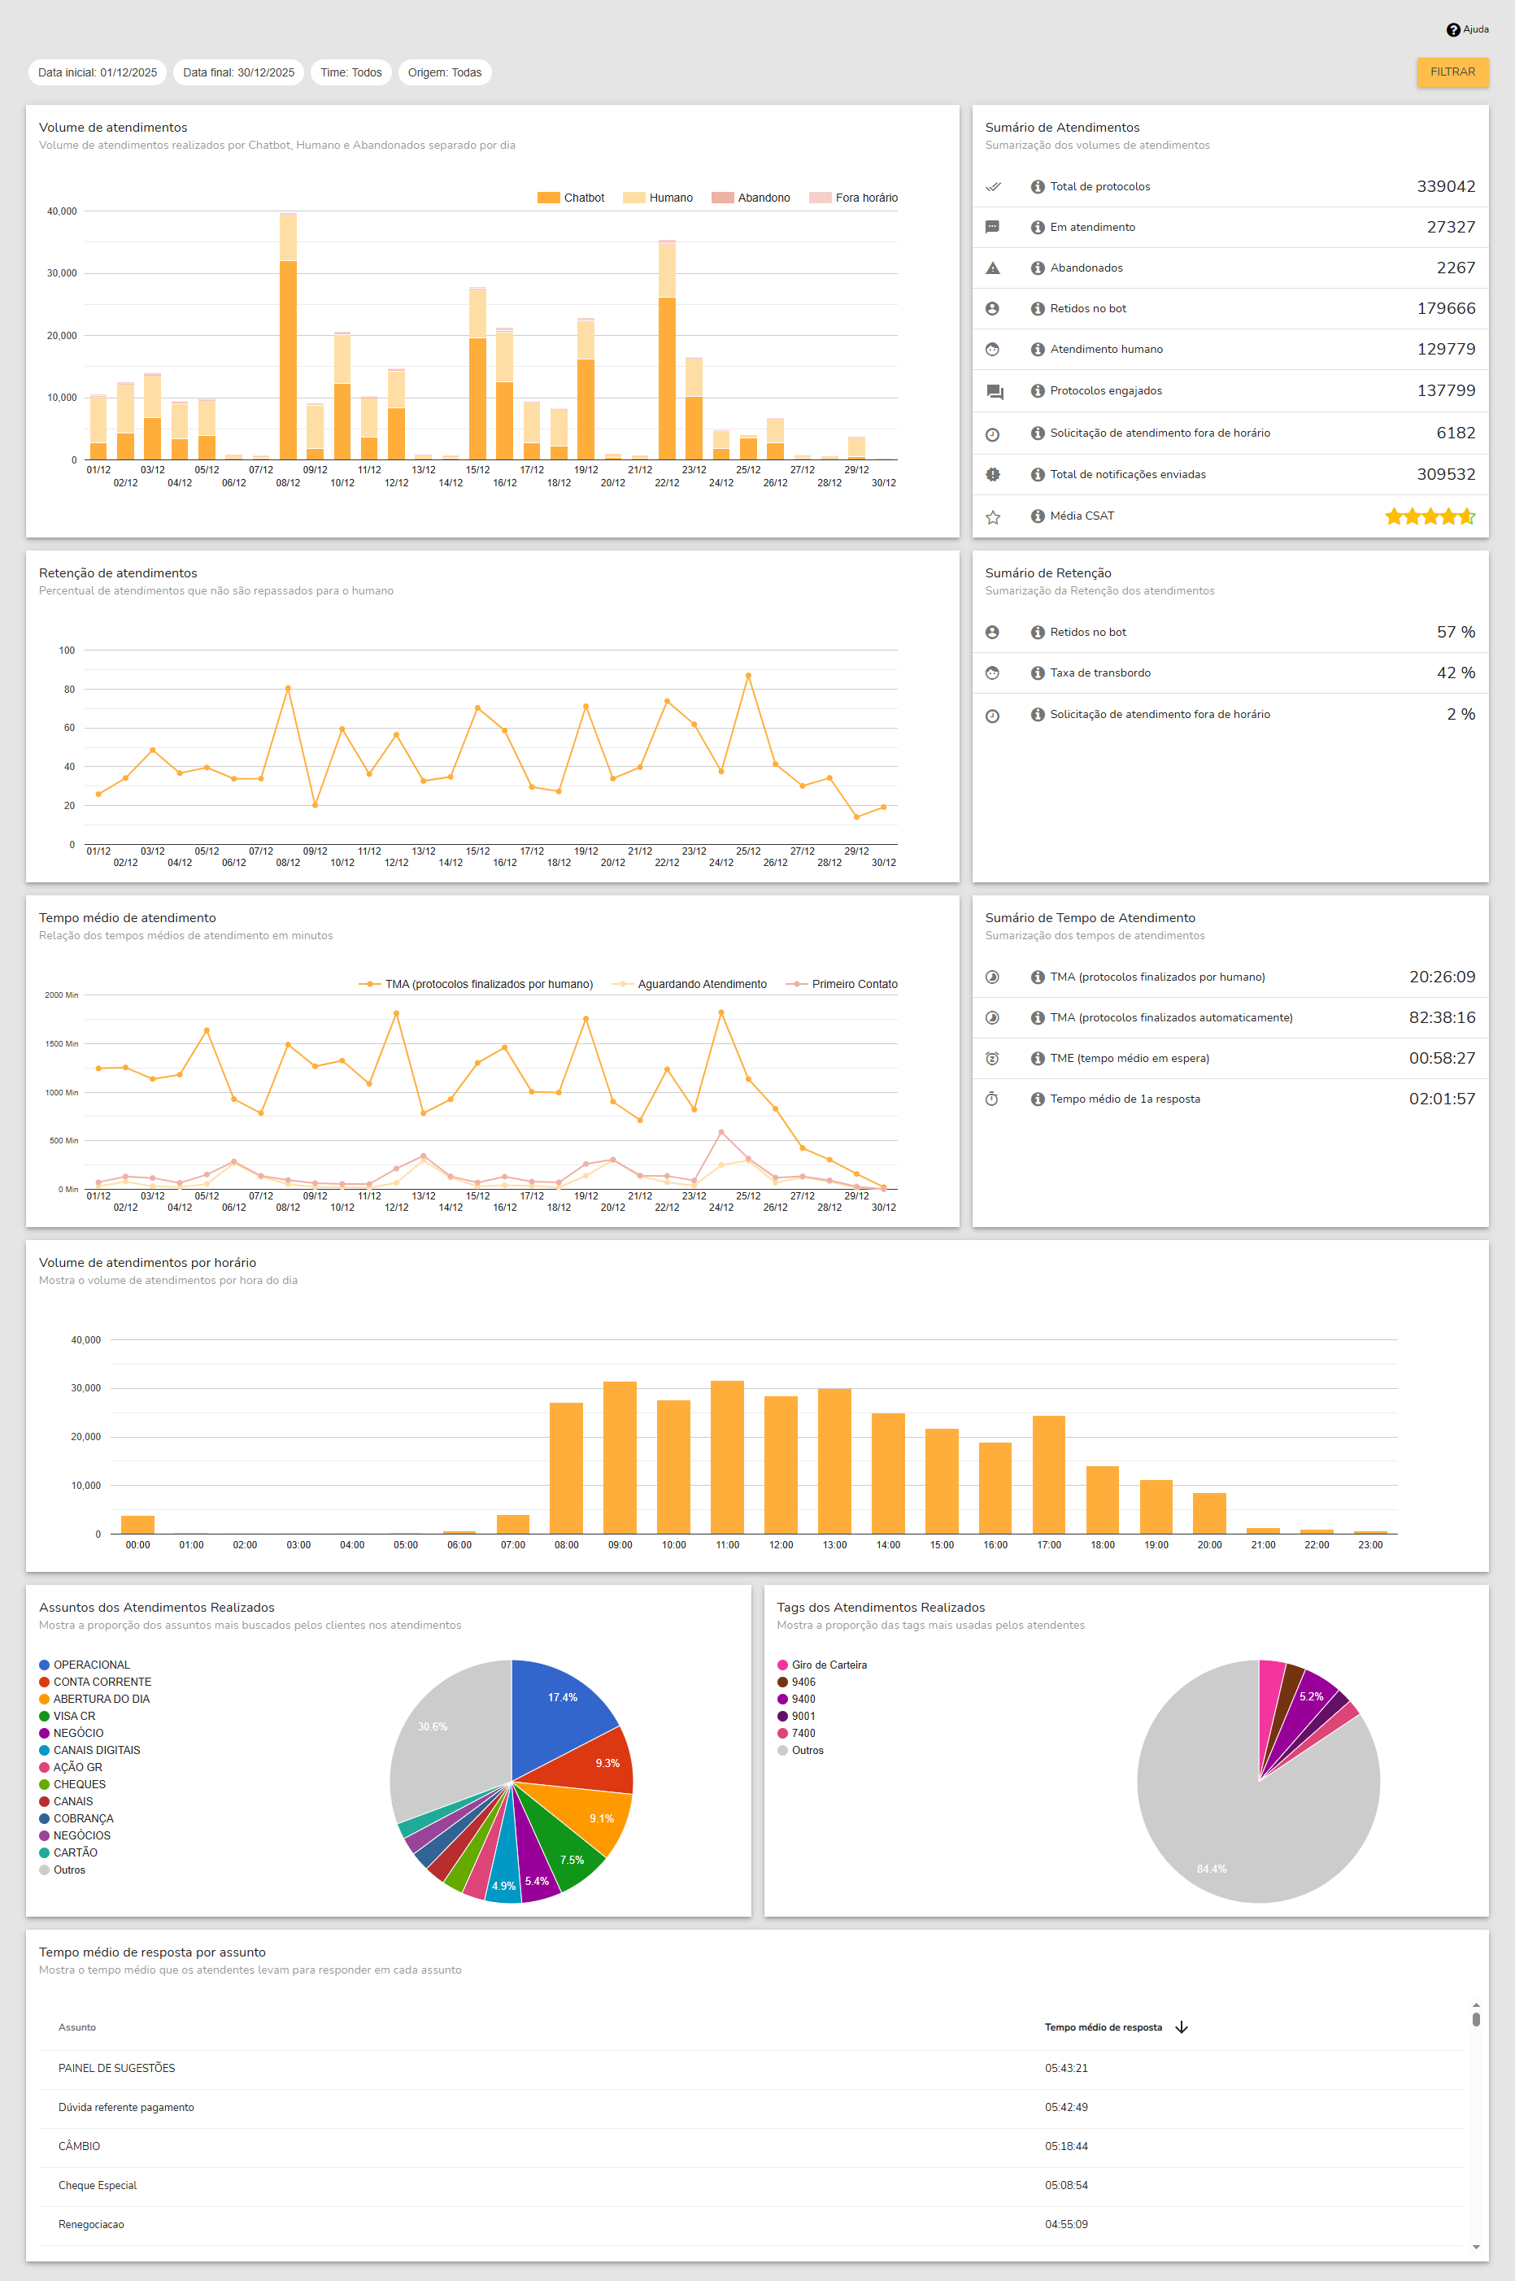Viewport: 1515px width, 2281px height.
Task: Open the Ajuda help icon
Action: (1452, 30)
